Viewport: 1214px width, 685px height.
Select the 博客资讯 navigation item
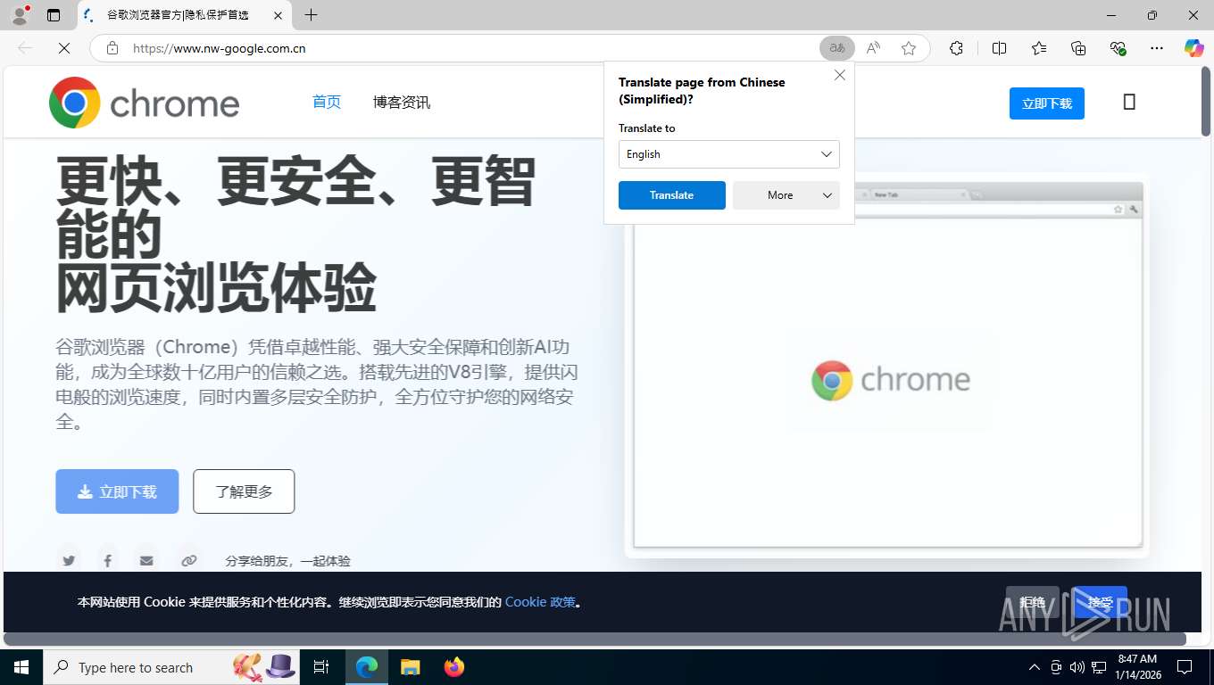tap(402, 102)
